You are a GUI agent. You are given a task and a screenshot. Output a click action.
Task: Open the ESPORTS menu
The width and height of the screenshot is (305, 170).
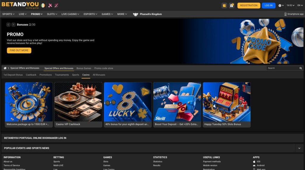pyautogui.click(x=90, y=14)
